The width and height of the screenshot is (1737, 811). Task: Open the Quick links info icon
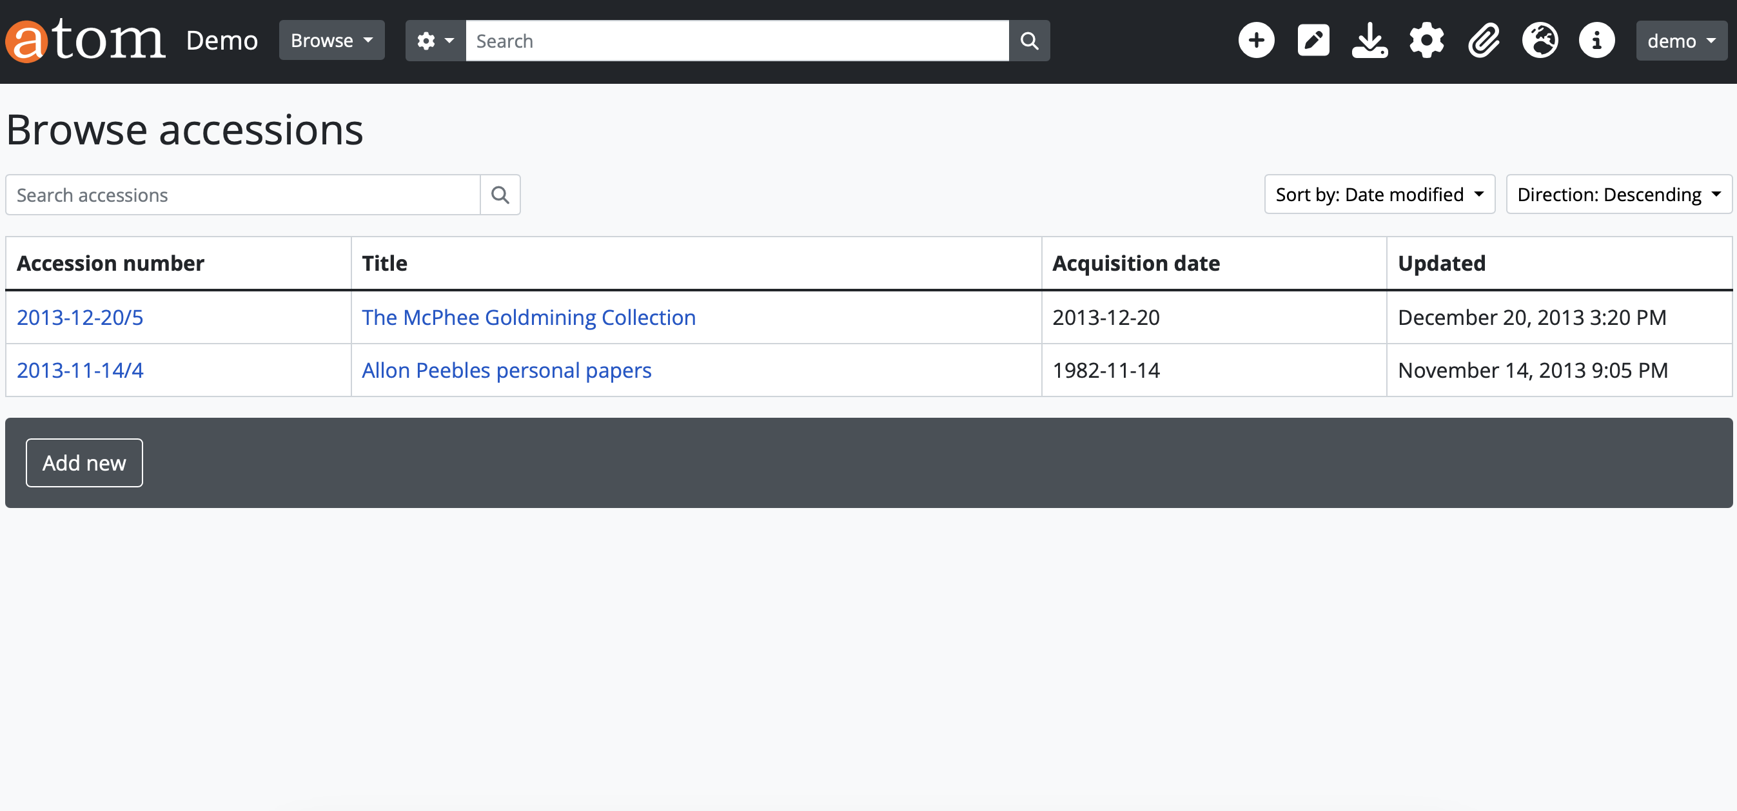[1596, 41]
